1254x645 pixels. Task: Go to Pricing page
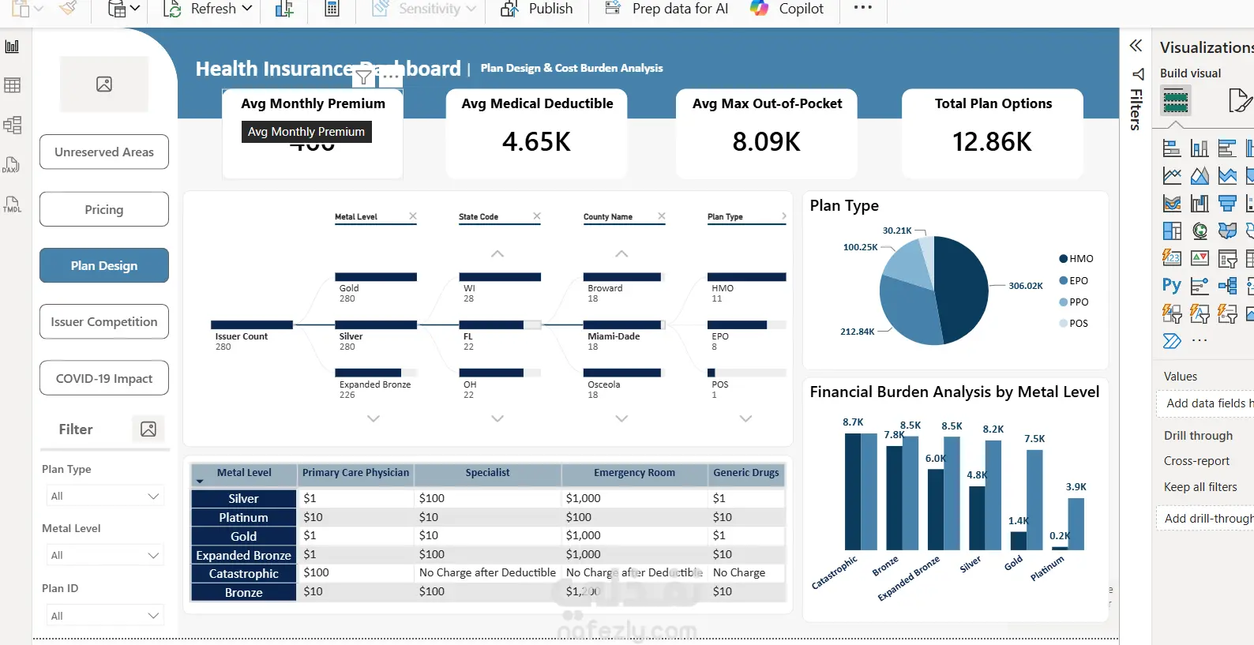[104, 209]
